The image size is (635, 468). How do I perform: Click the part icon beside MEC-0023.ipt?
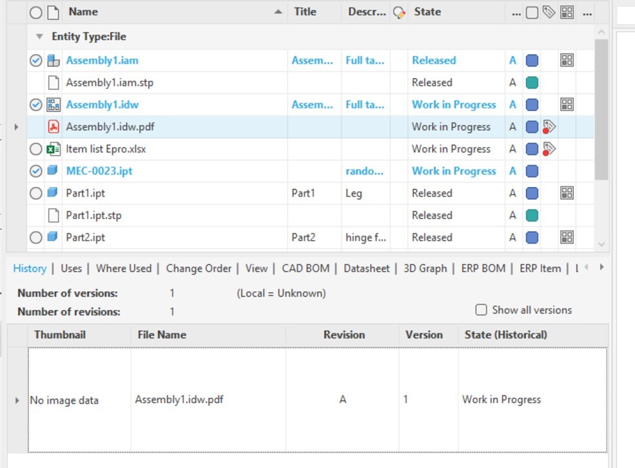pyautogui.click(x=52, y=171)
